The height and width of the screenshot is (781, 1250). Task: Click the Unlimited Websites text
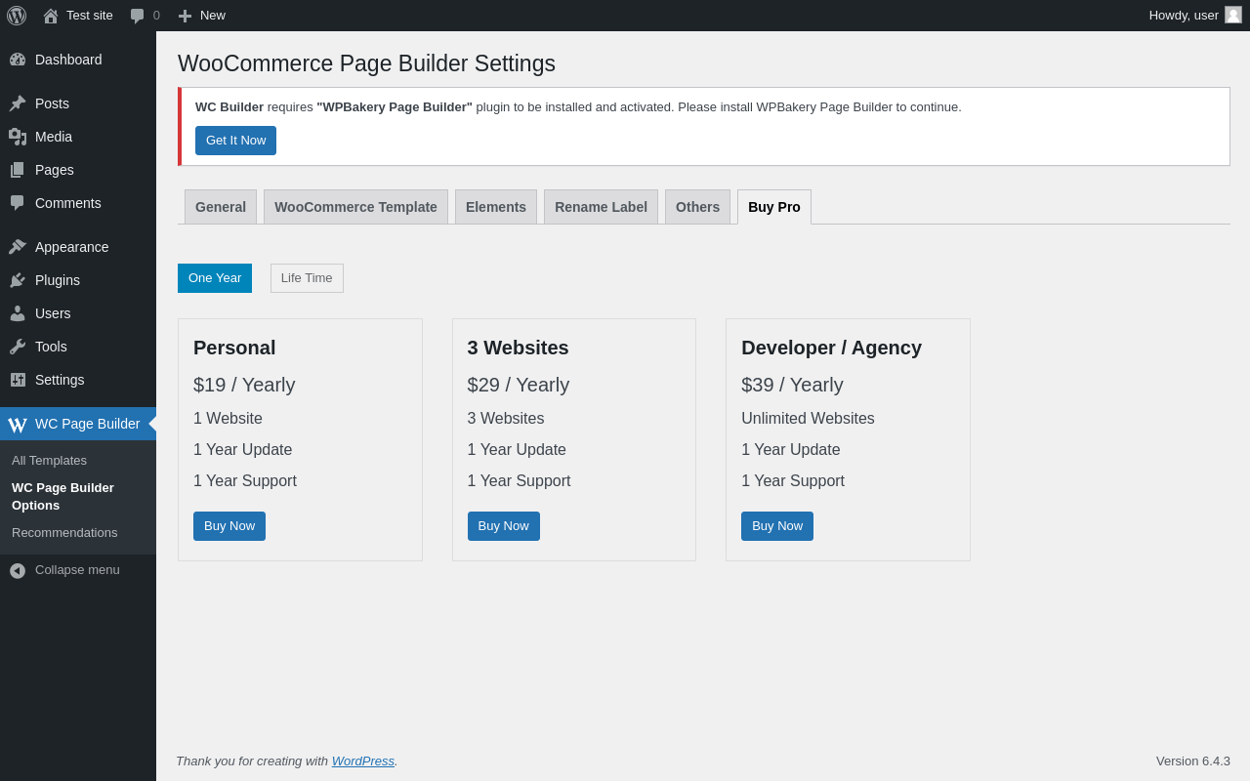808,419
